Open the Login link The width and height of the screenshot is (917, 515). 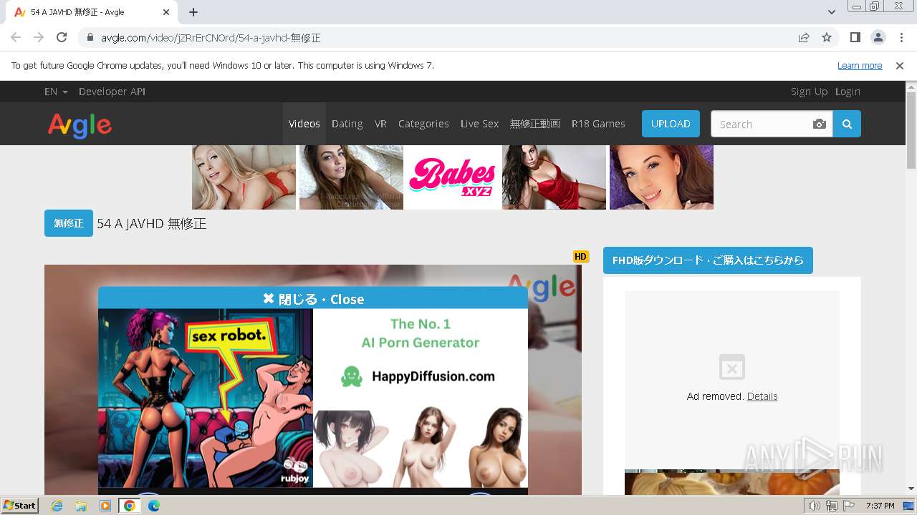click(848, 92)
